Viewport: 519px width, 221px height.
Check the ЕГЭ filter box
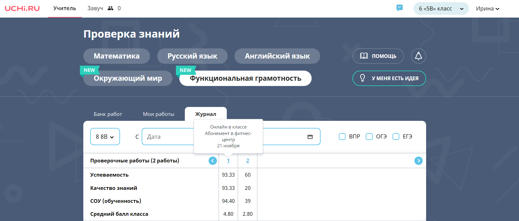click(396, 137)
